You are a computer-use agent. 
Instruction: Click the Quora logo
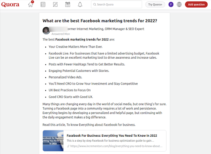click(x=10, y=5)
